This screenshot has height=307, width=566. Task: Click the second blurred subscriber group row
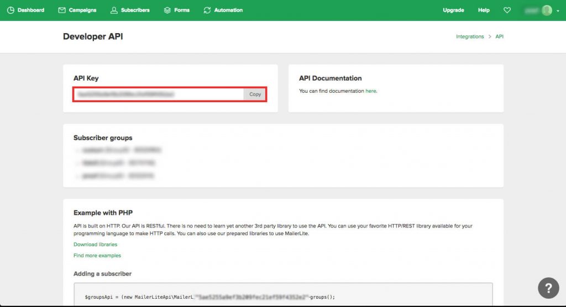click(116, 163)
